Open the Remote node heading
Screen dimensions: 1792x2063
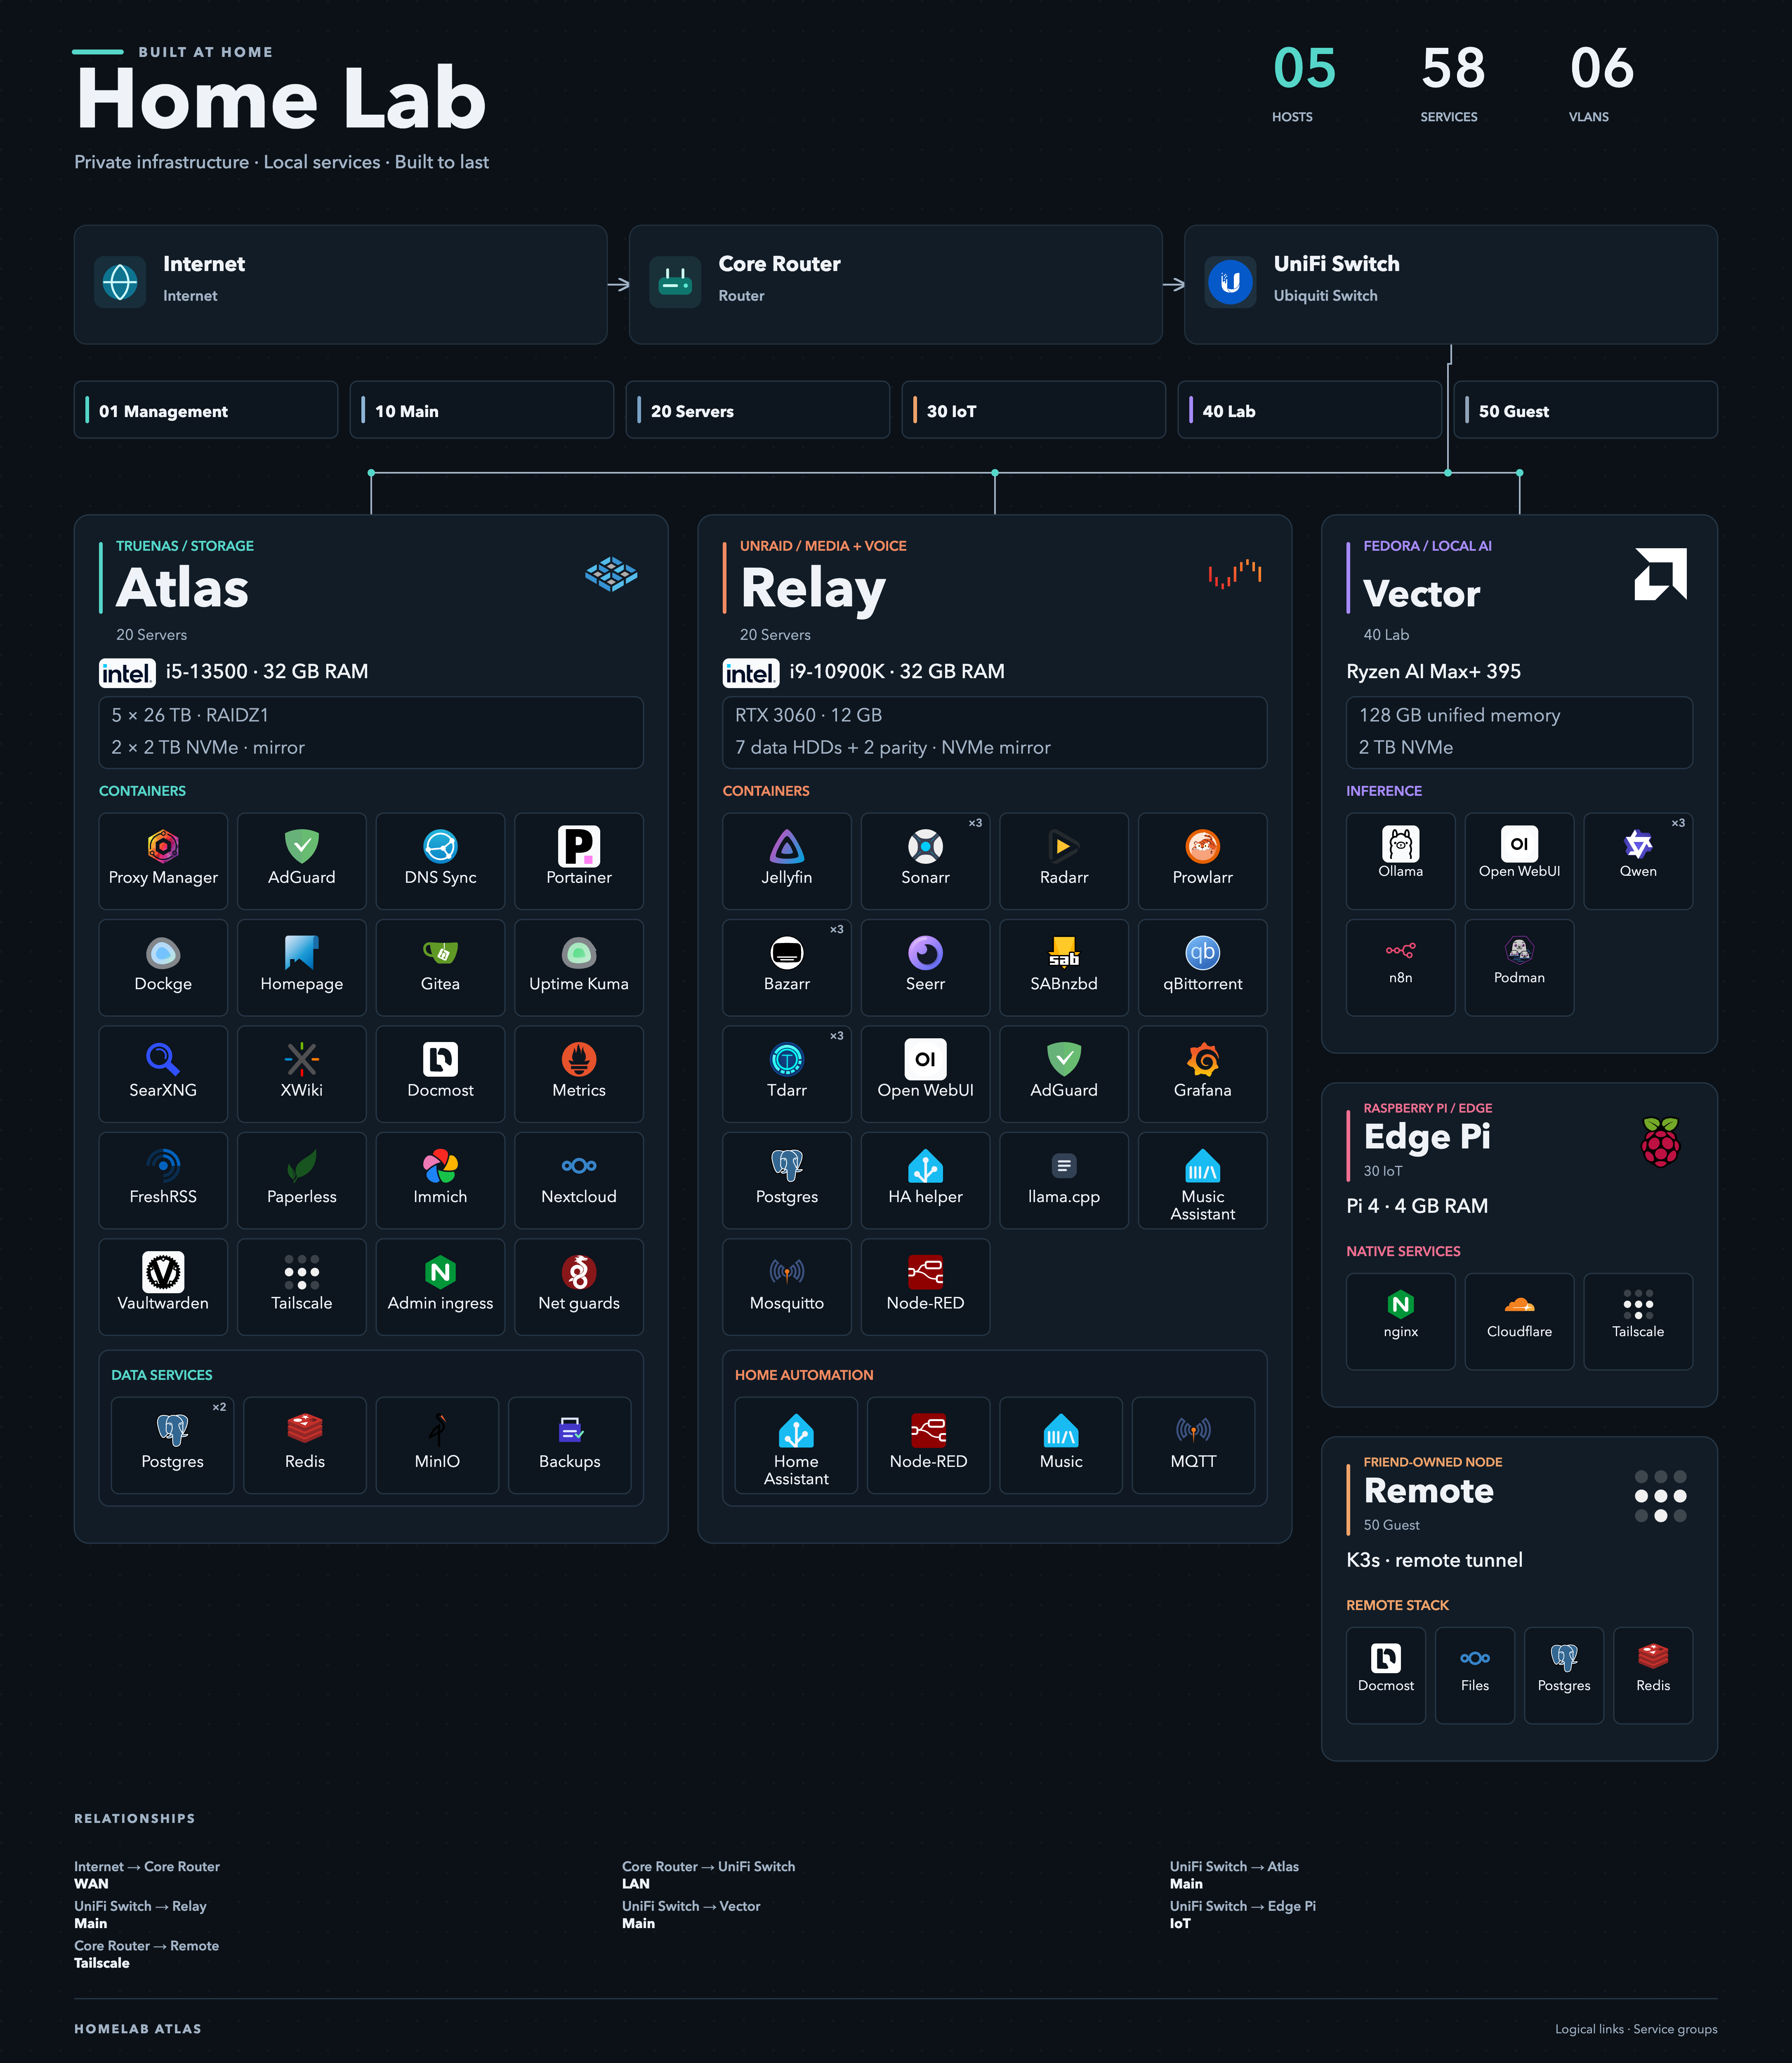[1428, 1490]
